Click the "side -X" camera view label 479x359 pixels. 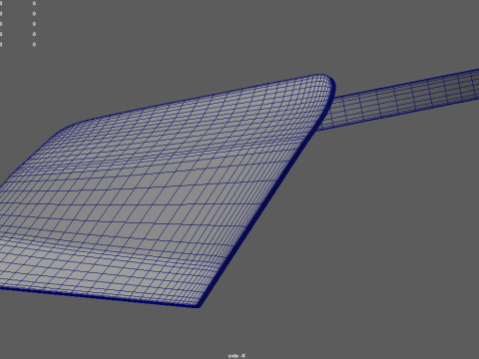pos(237,356)
